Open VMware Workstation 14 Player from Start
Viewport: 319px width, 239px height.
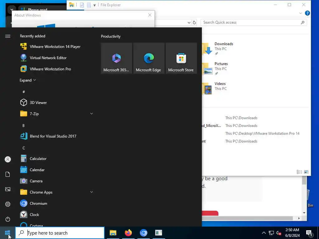[55, 47]
